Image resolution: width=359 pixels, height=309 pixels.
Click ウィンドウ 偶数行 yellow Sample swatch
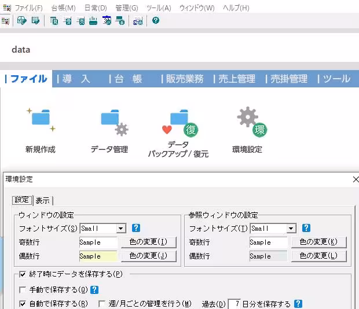pyautogui.click(x=98, y=256)
